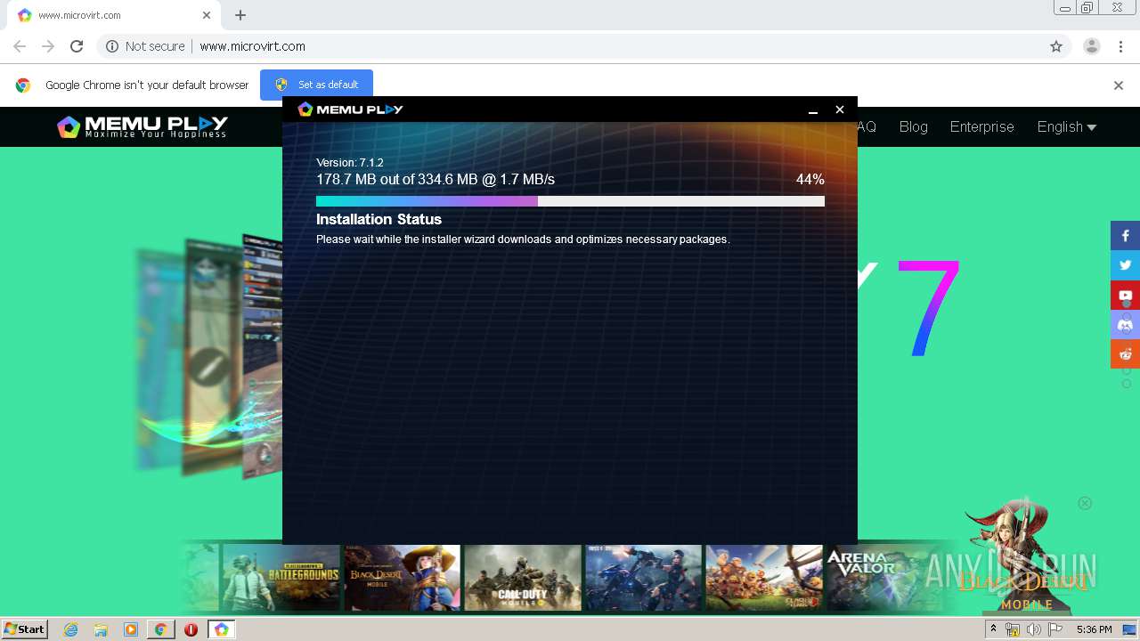
Task: Open the YouTube social icon
Action: (x=1125, y=295)
